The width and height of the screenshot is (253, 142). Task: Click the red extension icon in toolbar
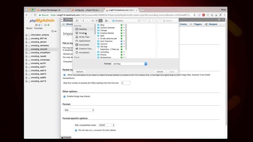(x=204, y=15)
